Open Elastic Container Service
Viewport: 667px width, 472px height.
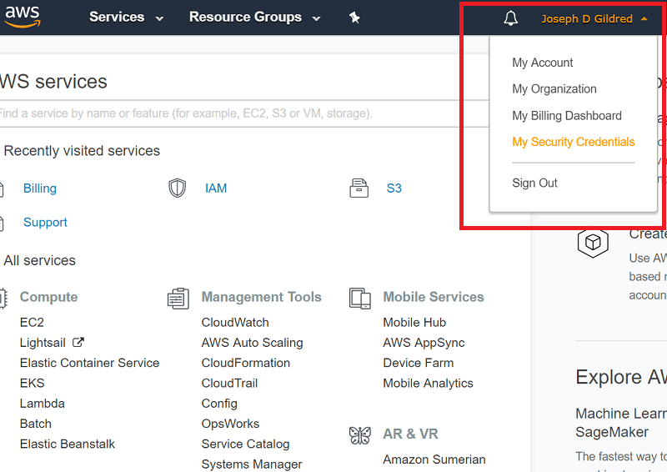89,363
